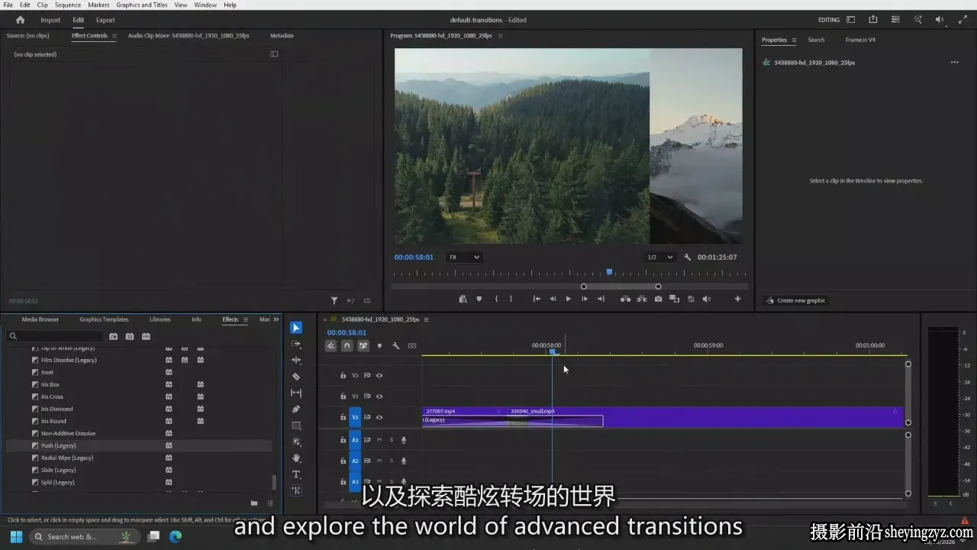Switch to the Media Browser tab

click(x=40, y=319)
